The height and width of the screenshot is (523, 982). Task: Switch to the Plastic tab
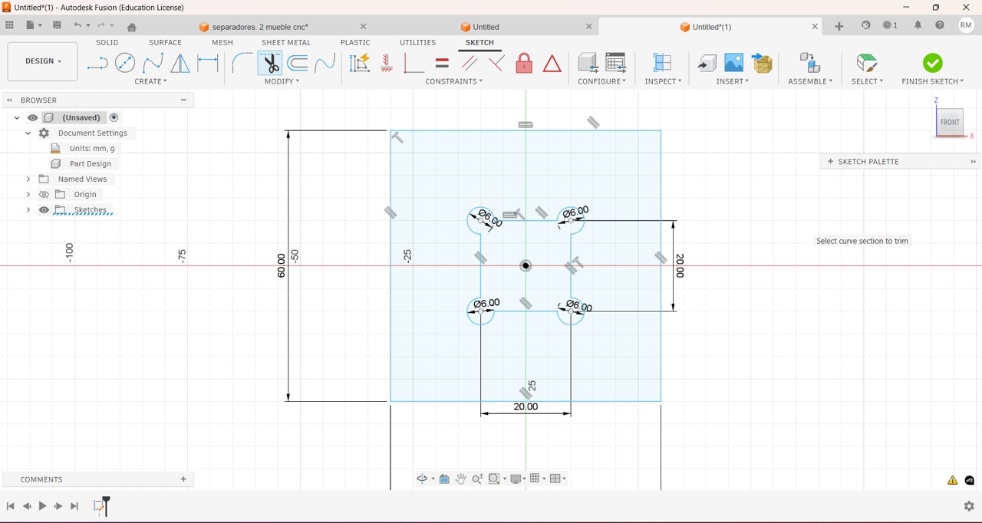[355, 43]
